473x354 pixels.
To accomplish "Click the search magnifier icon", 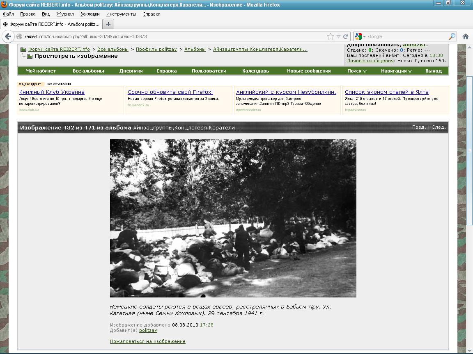I will point(452,36).
